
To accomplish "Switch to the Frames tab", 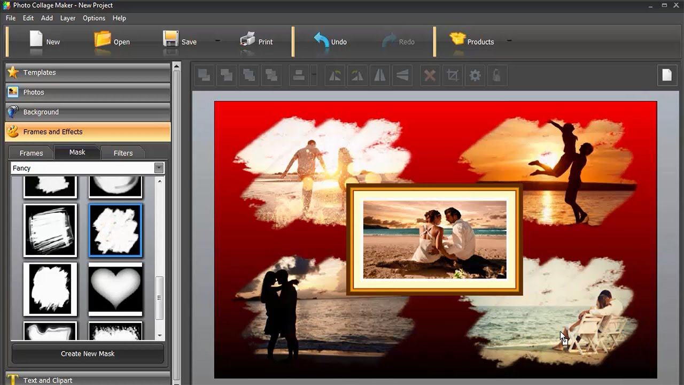I will point(31,153).
